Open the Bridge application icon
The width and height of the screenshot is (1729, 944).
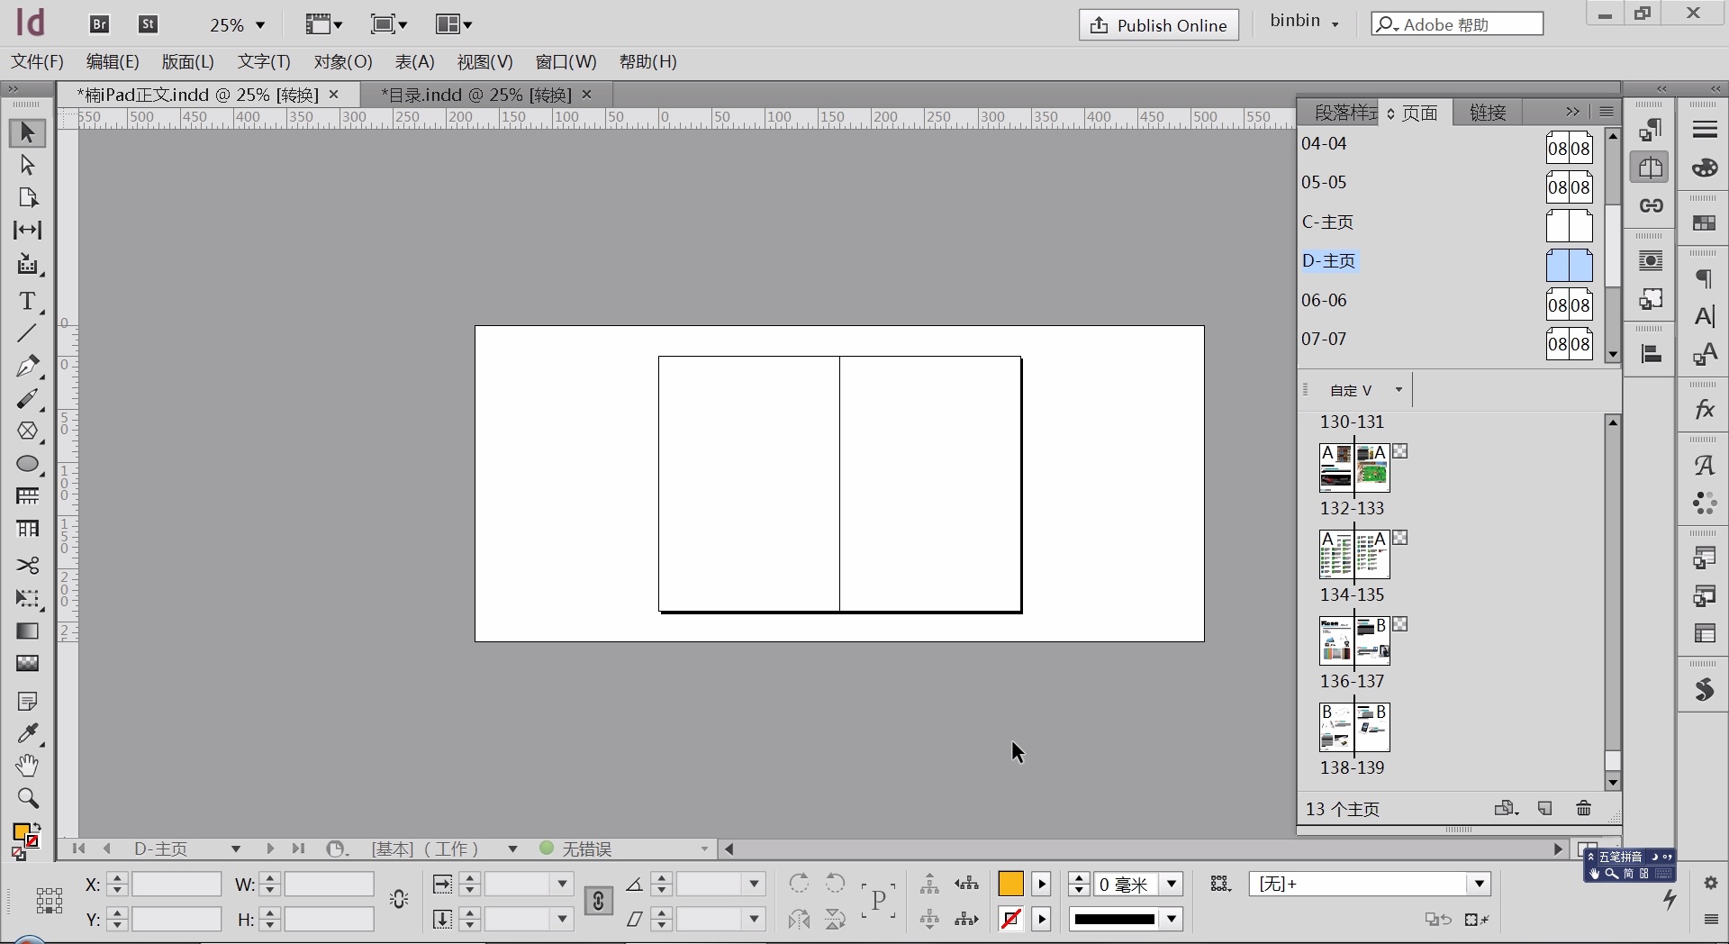point(100,24)
